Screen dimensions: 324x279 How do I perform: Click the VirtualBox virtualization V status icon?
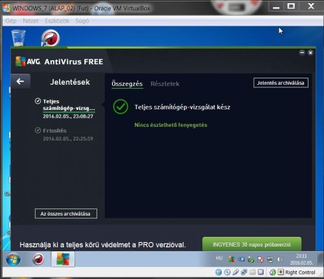click(x=260, y=273)
